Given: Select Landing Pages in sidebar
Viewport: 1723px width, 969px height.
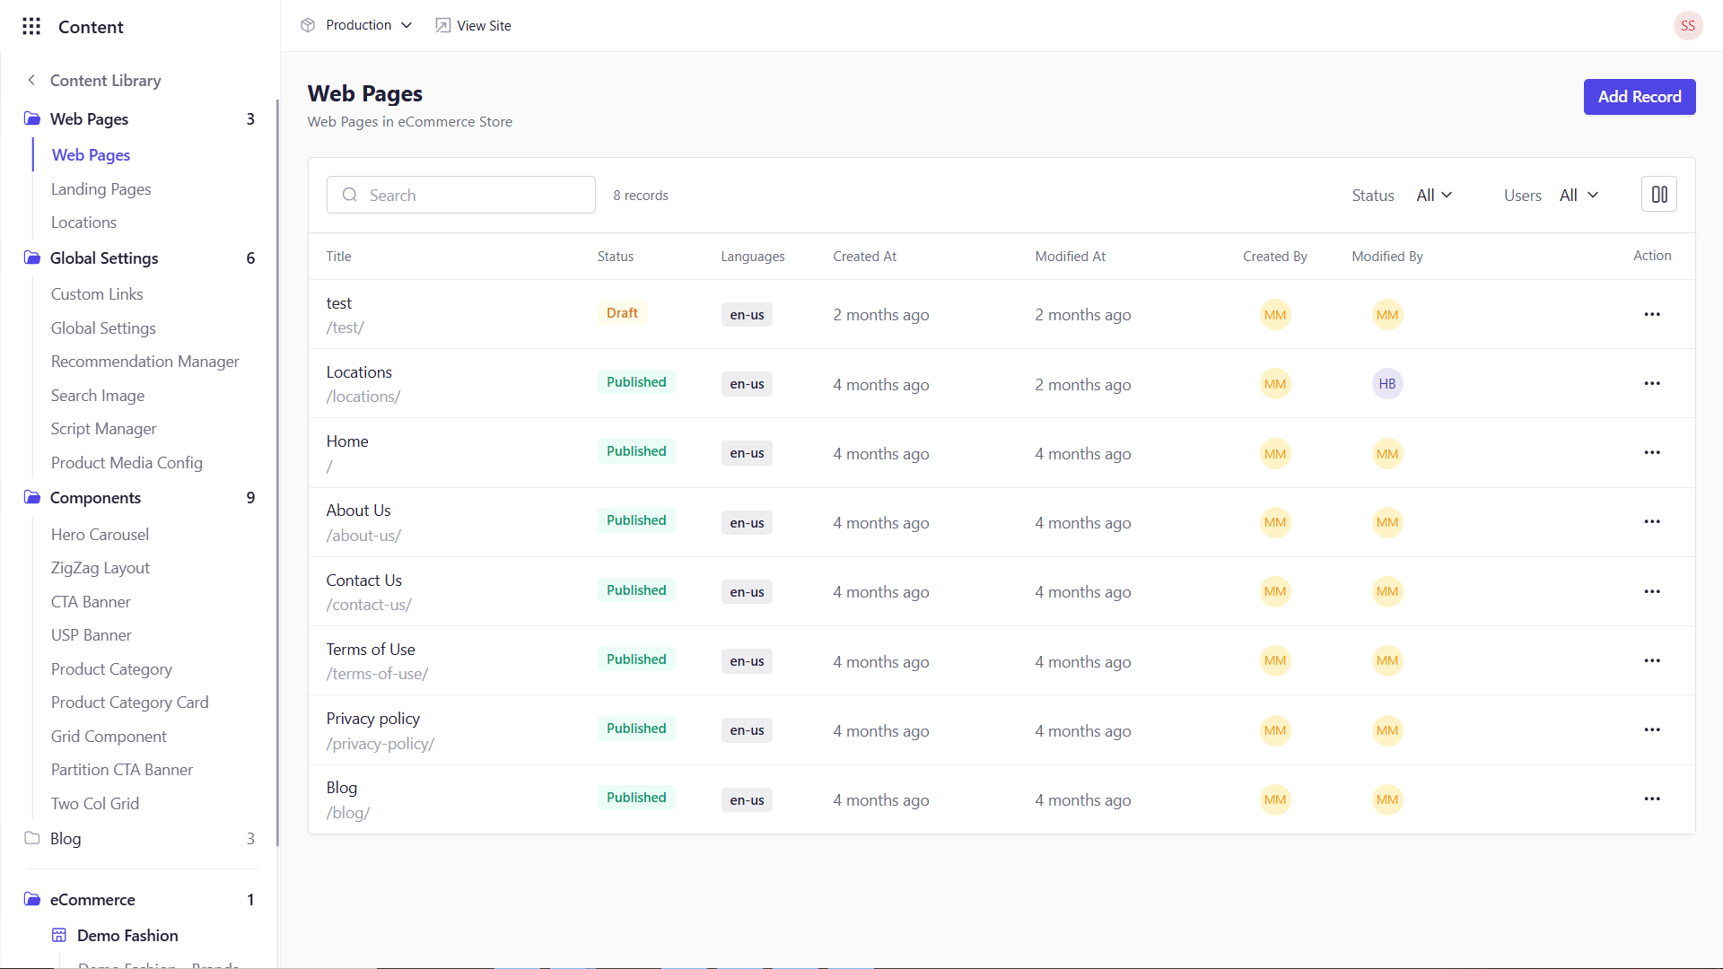Looking at the screenshot, I should pyautogui.click(x=101, y=189).
